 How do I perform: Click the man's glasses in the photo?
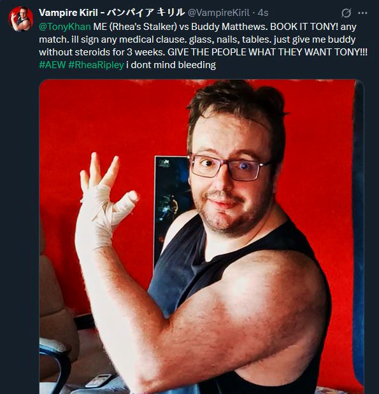227,167
